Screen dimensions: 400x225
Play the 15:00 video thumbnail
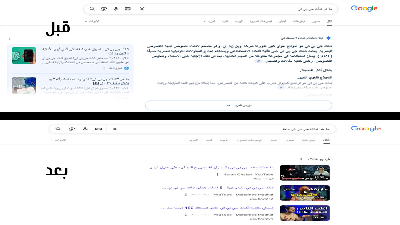305,172
